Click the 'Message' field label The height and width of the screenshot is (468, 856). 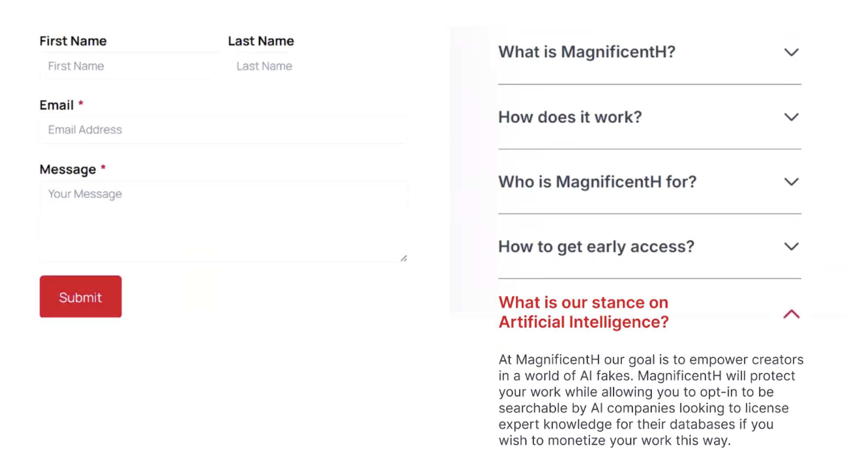tap(67, 170)
